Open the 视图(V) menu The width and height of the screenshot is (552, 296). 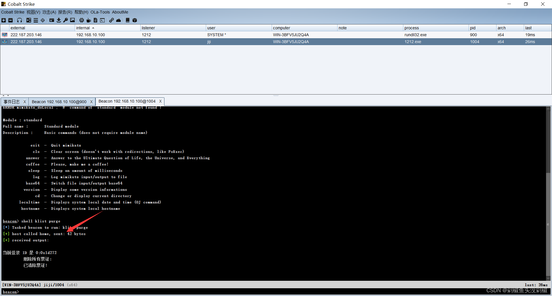click(x=33, y=12)
